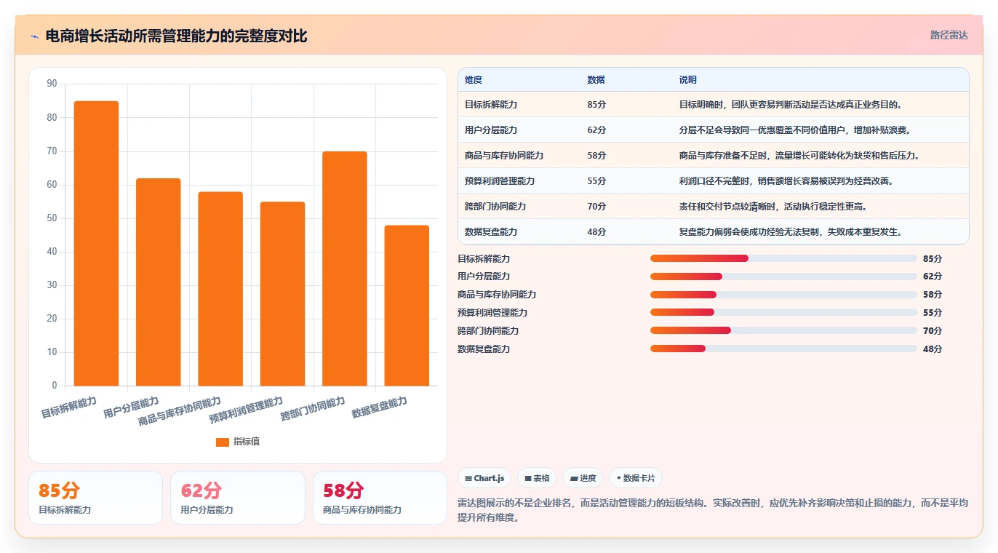Click the description starting 利润口径不完整时
The image size is (998, 553).
pos(786,181)
